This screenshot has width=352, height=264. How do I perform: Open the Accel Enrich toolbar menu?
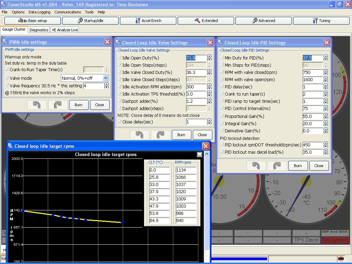coord(148,21)
